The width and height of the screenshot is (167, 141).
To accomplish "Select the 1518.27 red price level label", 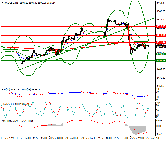I will click(x=161, y=36).
